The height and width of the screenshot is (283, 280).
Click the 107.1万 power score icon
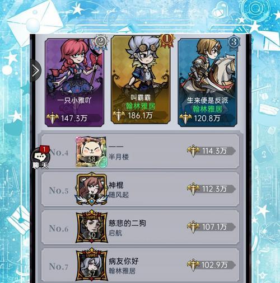click(x=193, y=227)
